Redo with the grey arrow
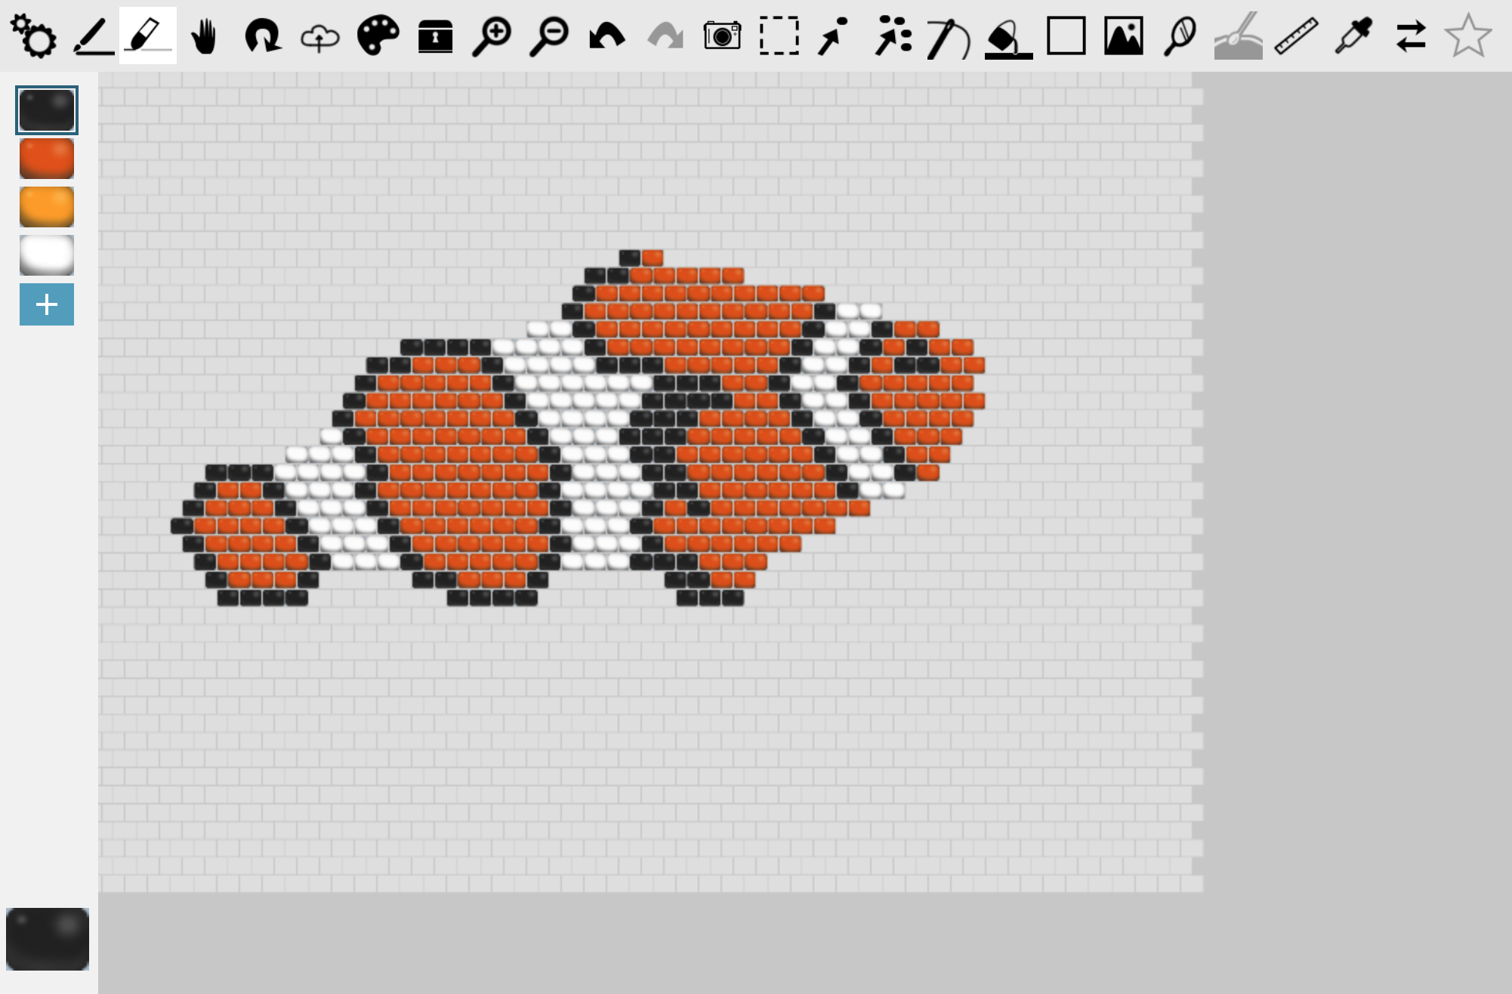Viewport: 1512px width, 994px height. click(665, 35)
